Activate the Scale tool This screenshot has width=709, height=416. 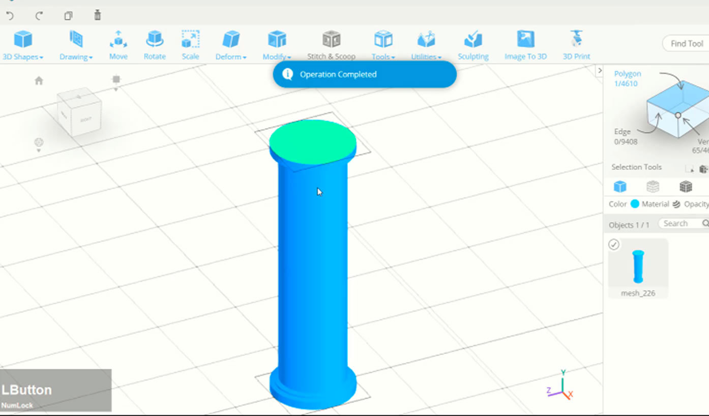pyautogui.click(x=190, y=45)
